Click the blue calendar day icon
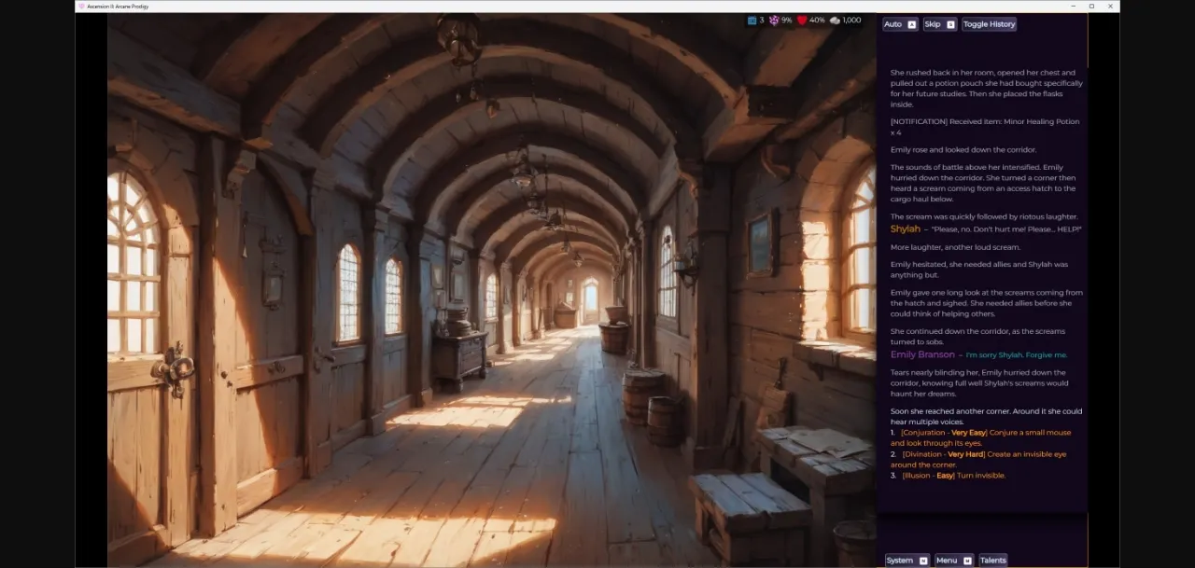The height and width of the screenshot is (568, 1195). [752, 21]
